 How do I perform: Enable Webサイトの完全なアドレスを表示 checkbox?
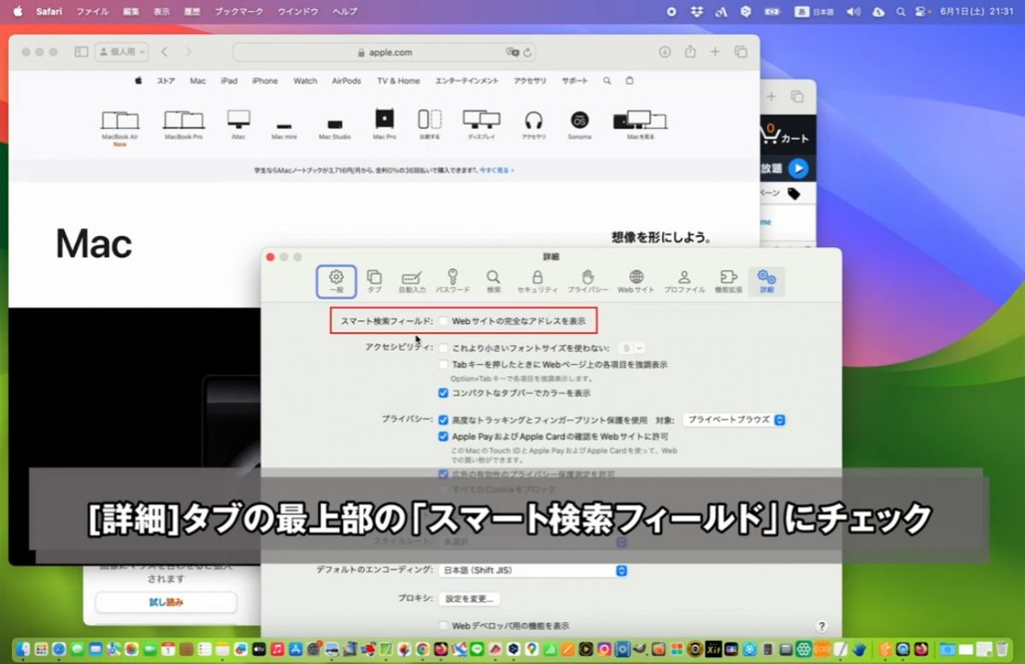click(443, 321)
